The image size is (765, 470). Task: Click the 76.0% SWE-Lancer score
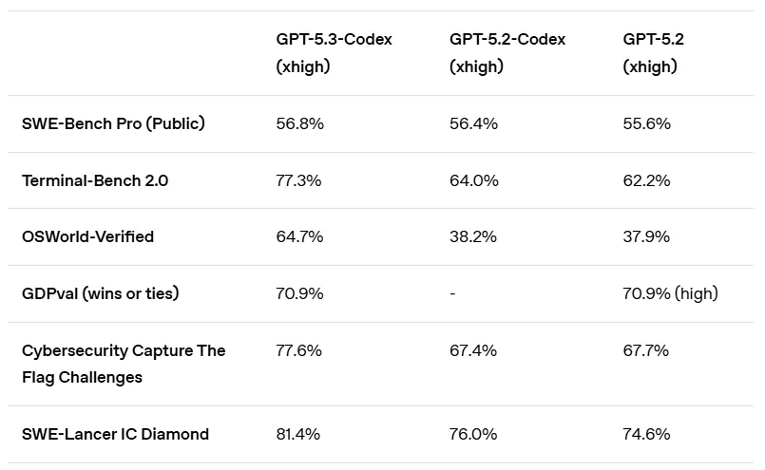click(x=473, y=434)
